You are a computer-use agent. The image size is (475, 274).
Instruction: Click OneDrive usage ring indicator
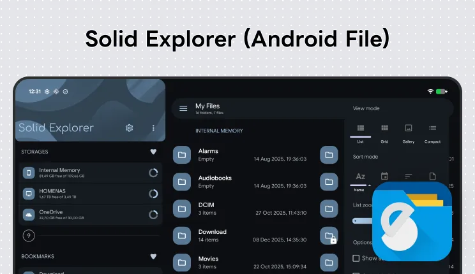pos(153,215)
